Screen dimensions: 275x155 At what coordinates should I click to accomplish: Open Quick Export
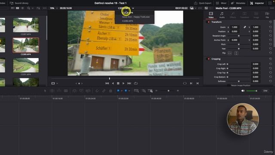[203, 3]
